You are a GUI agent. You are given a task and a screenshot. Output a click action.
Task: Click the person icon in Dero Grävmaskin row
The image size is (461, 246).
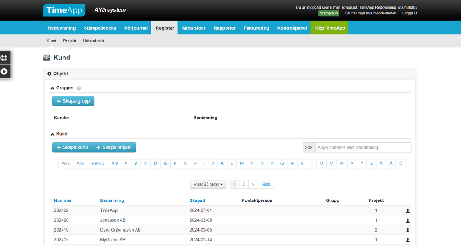tap(407, 230)
